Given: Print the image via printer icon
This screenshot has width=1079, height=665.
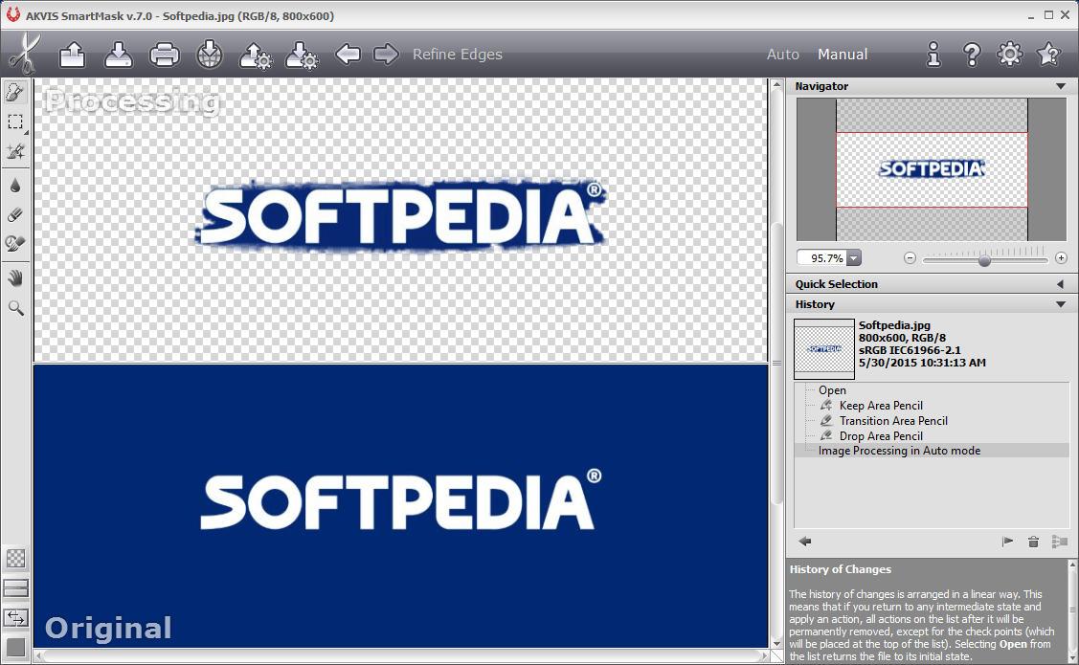Looking at the screenshot, I should pyautogui.click(x=164, y=55).
